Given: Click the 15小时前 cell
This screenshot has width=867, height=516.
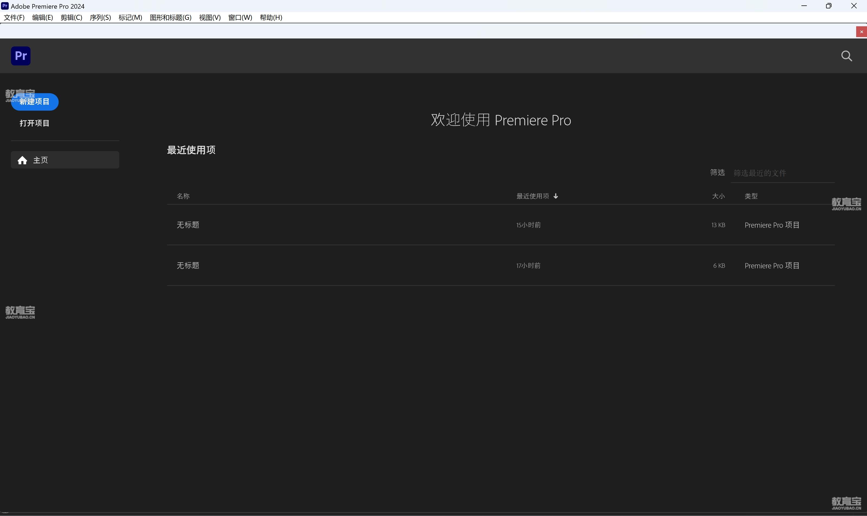Looking at the screenshot, I should click(x=528, y=225).
